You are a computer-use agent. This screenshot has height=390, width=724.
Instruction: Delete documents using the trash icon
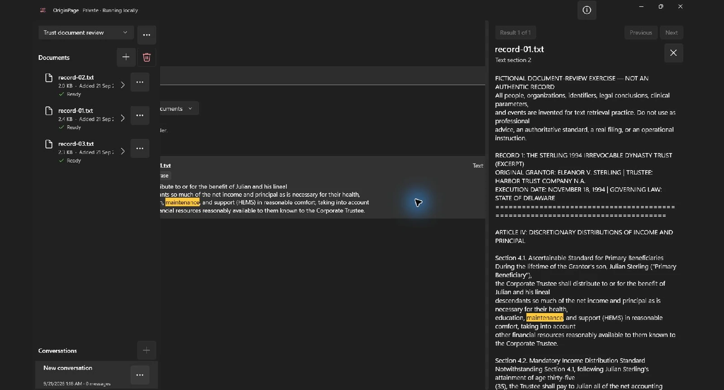coord(147,57)
